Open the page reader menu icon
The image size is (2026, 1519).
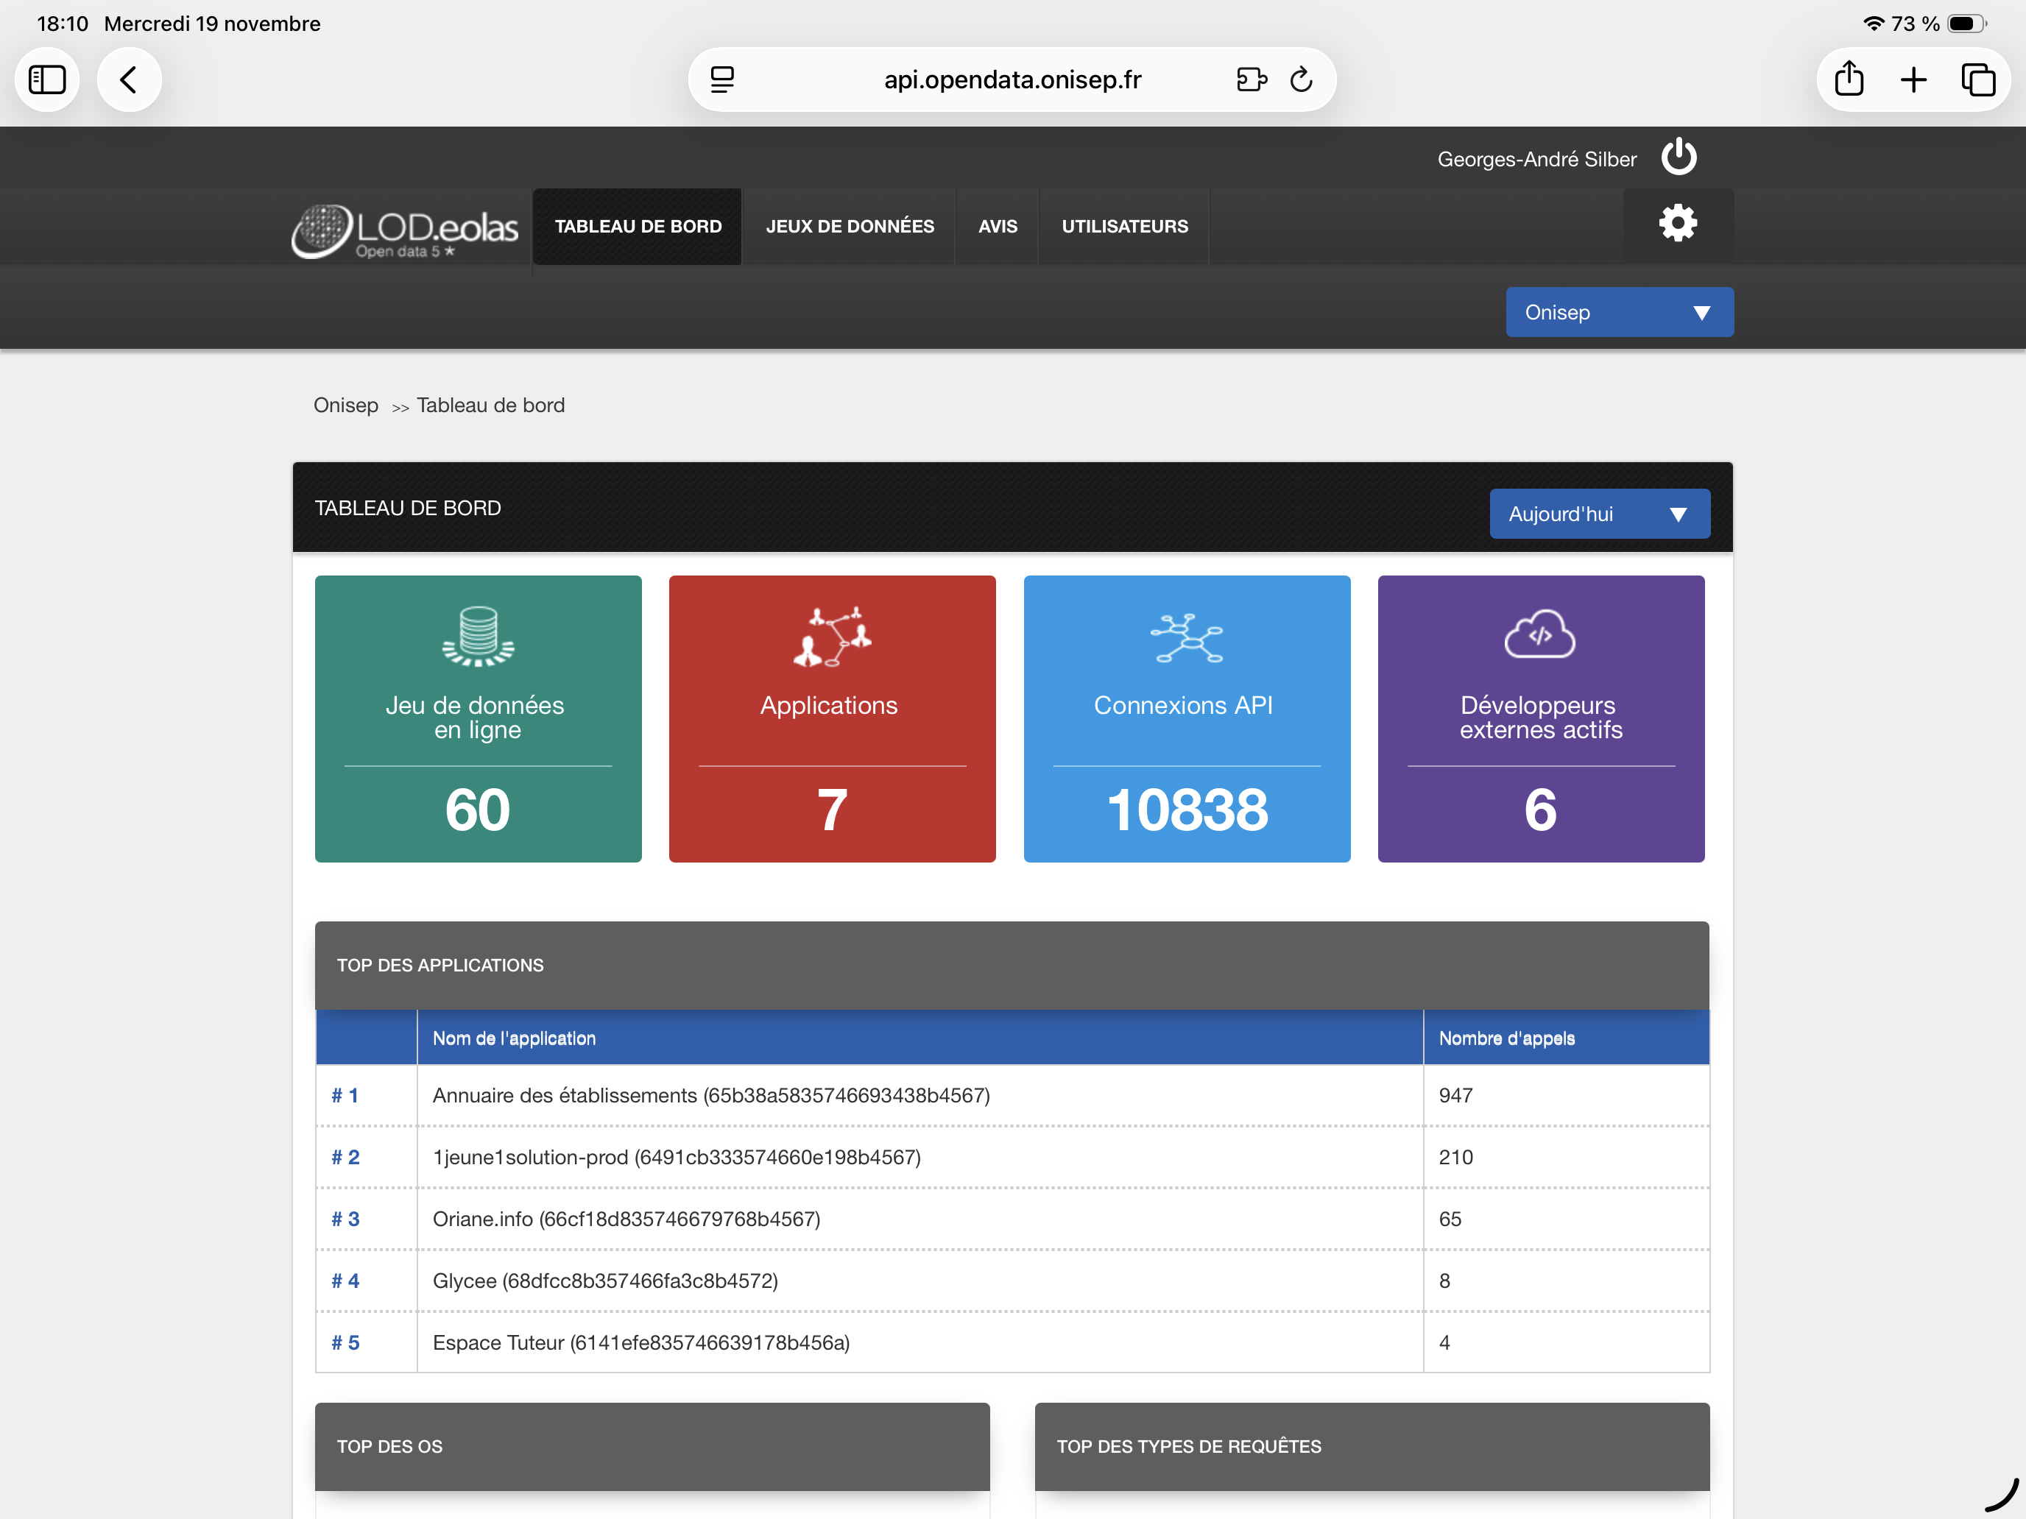(723, 79)
